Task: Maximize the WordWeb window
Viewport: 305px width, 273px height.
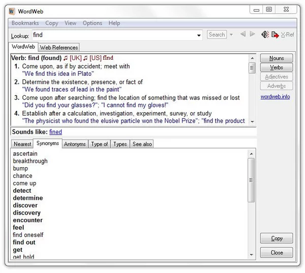Action: click(269, 9)
